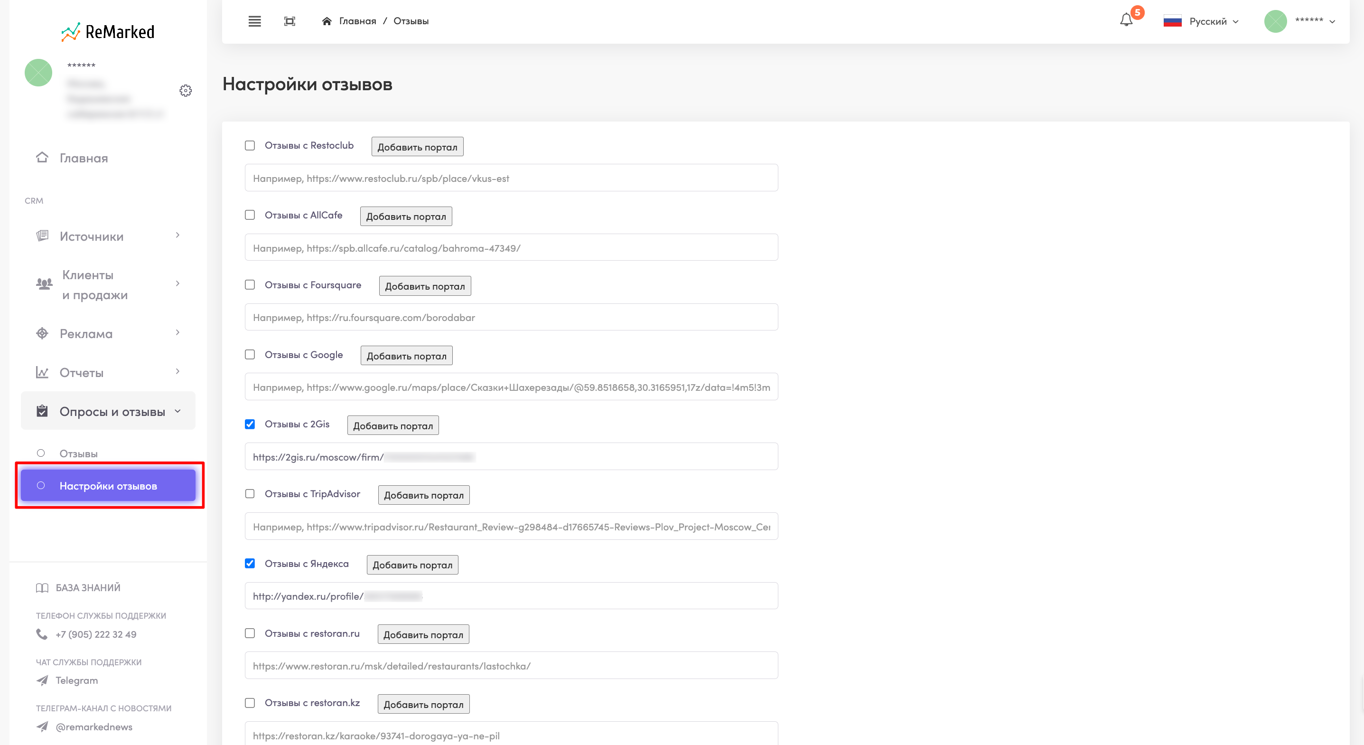This screenshot has width=1364, height=745.
Task: Click Добавить портал for TripAdvisor
Action: coord(424,495)
